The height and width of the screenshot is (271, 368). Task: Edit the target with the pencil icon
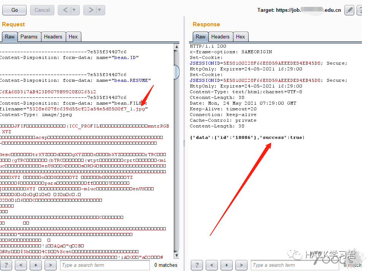coord(349,10)
